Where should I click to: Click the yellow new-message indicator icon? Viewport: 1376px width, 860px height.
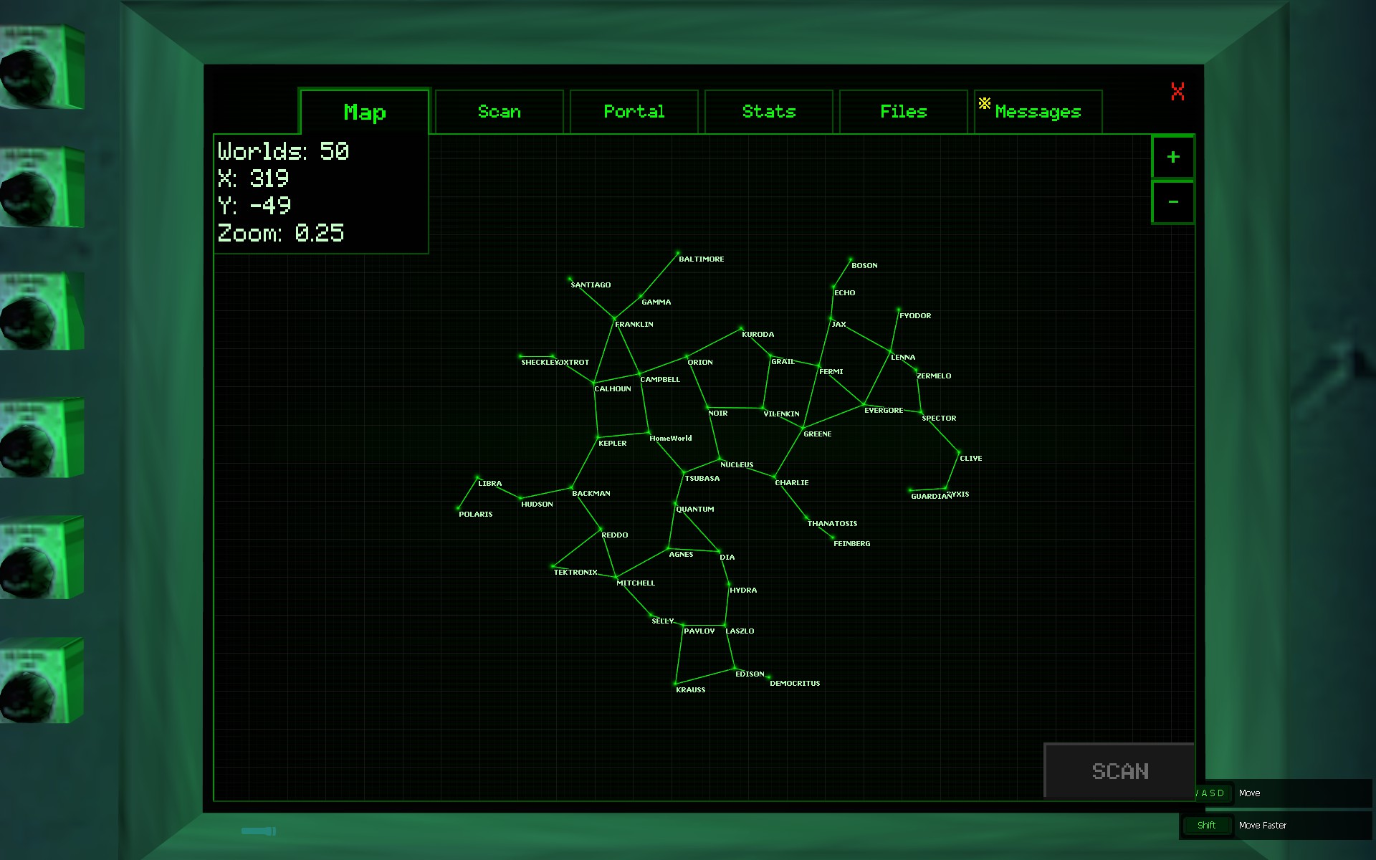coord(985,103)
